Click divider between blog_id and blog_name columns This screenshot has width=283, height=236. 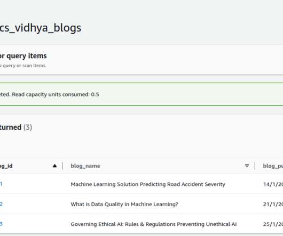tap(62, 166)
